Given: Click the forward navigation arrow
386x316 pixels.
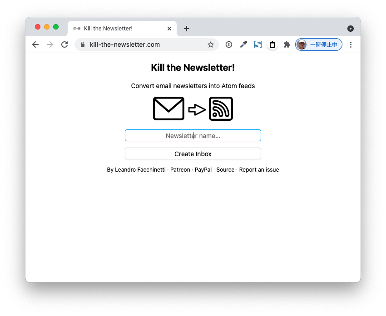Looking at the screenshot, I should [x=50, y=44].
